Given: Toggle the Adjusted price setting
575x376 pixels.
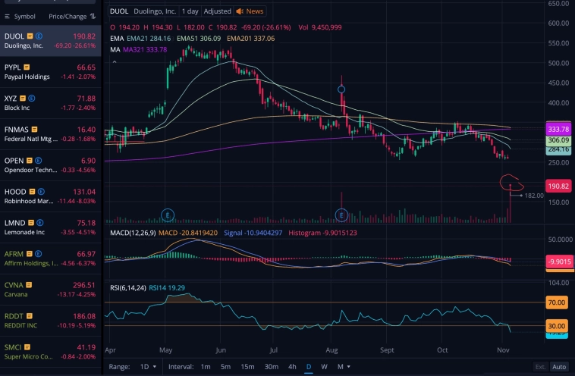Looking at the screenshot, I should [x=218, y=11].
